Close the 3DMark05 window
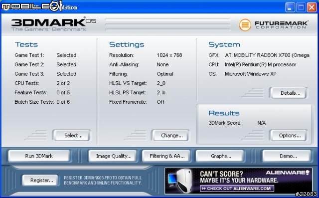 (312, 7)
